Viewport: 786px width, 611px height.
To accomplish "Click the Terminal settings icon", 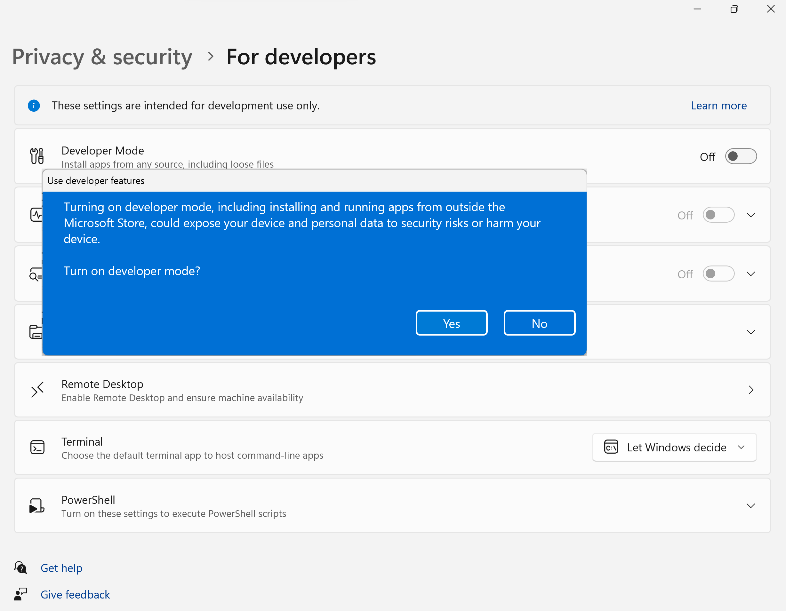I will coord(38,447).
